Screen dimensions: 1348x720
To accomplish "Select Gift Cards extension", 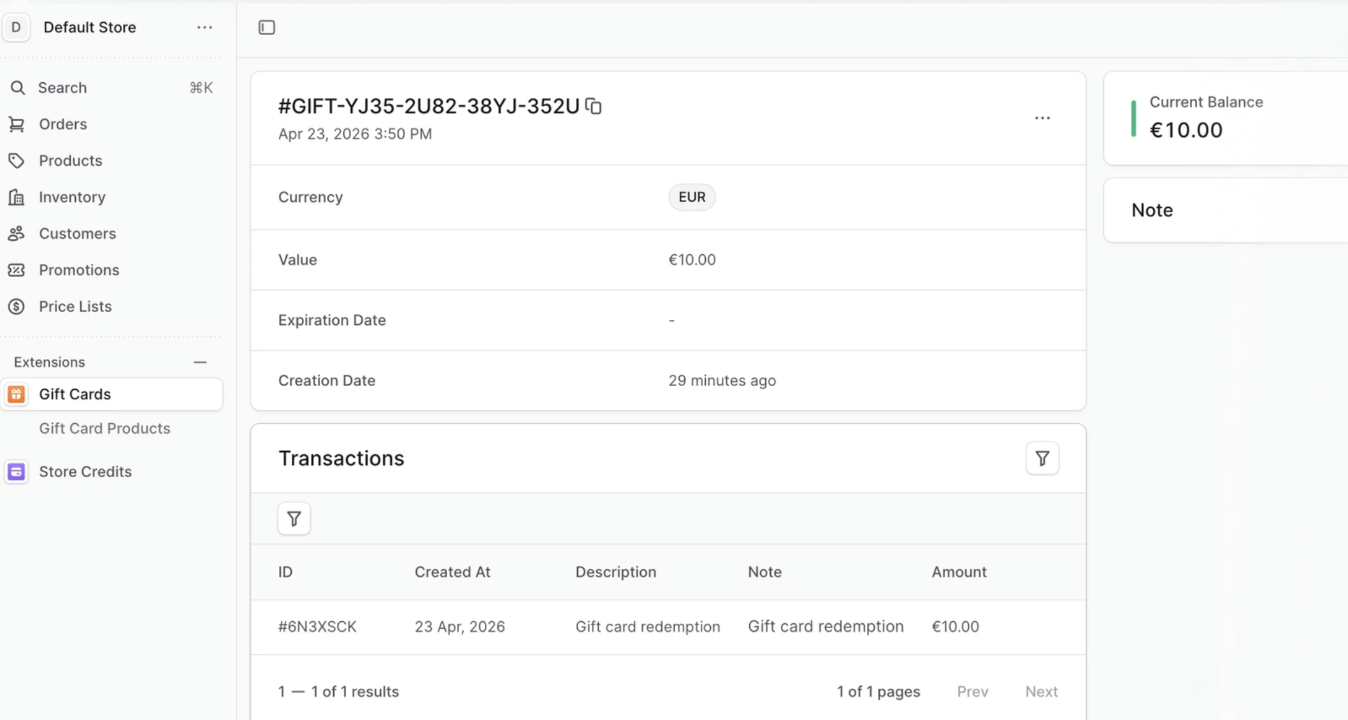I will (x=111, y=394).
